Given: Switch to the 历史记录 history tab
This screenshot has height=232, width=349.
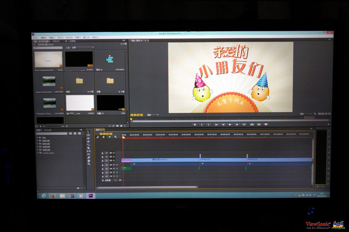Looking at the screenshot, I should tap(48, 130).
